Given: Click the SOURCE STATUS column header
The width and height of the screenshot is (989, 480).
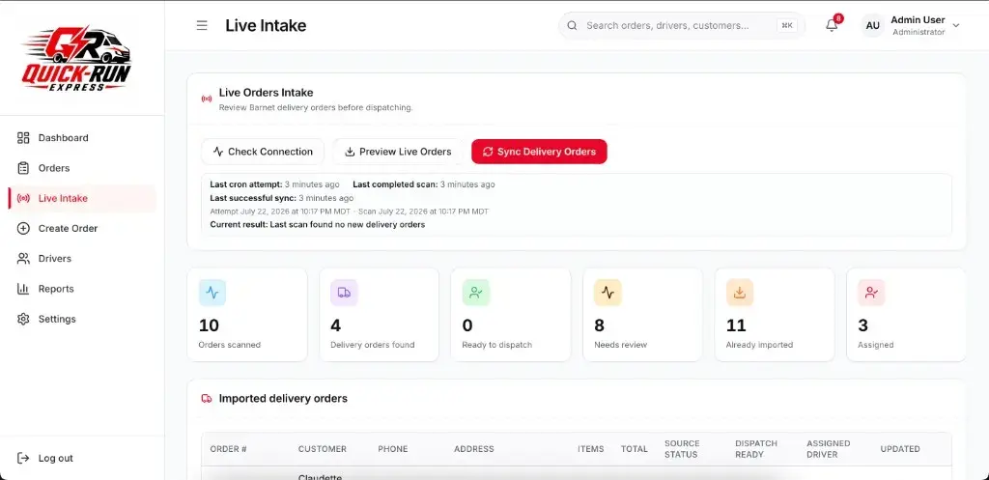Looking at the screenshot, I should (682, 449).
